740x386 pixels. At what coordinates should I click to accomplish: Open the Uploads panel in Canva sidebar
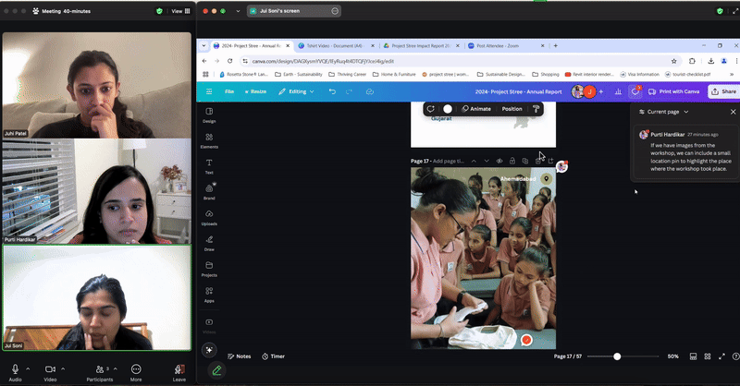pos(209,217)
